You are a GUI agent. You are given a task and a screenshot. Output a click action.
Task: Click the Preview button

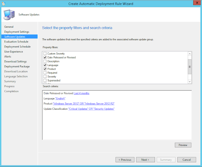pyautogui.click(x=183, y=145)
